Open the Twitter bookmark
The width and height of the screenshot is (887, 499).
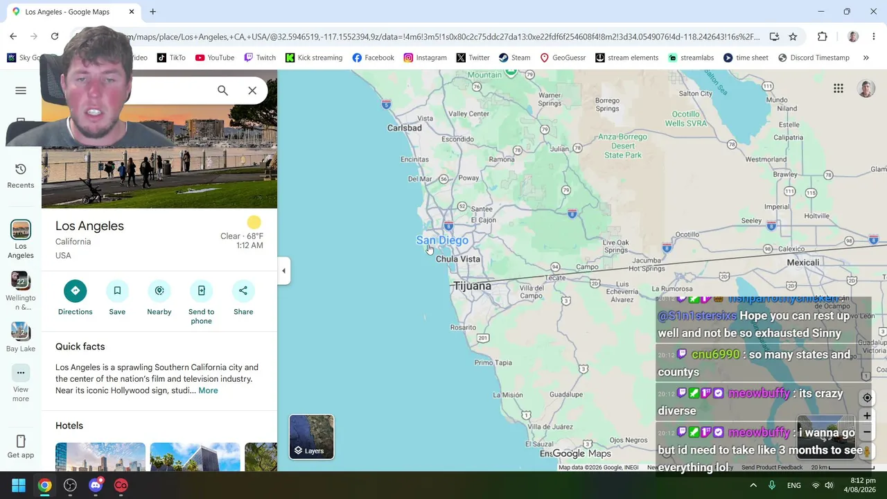[x=473, y=58]
